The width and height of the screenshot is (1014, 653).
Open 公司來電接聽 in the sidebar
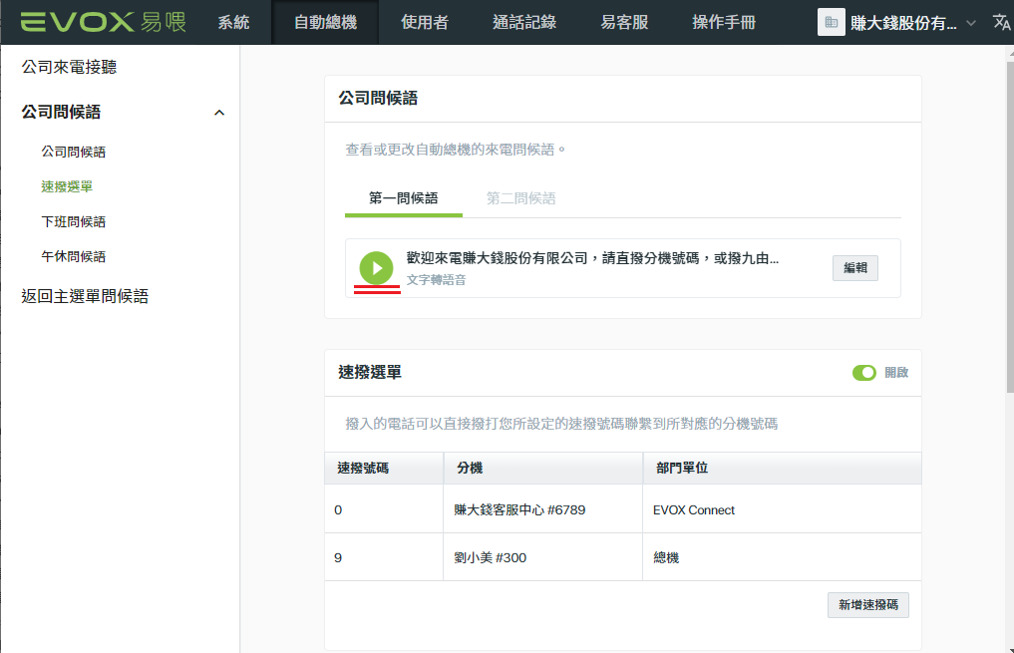click(x=69, y=67)
